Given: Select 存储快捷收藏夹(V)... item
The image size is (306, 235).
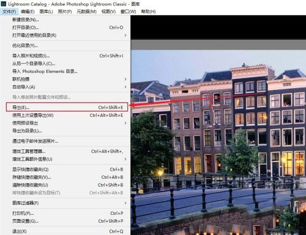Looking at the screenshot, I should 65,177.
